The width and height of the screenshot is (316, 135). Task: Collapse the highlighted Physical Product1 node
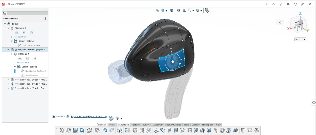click(8, 50)
